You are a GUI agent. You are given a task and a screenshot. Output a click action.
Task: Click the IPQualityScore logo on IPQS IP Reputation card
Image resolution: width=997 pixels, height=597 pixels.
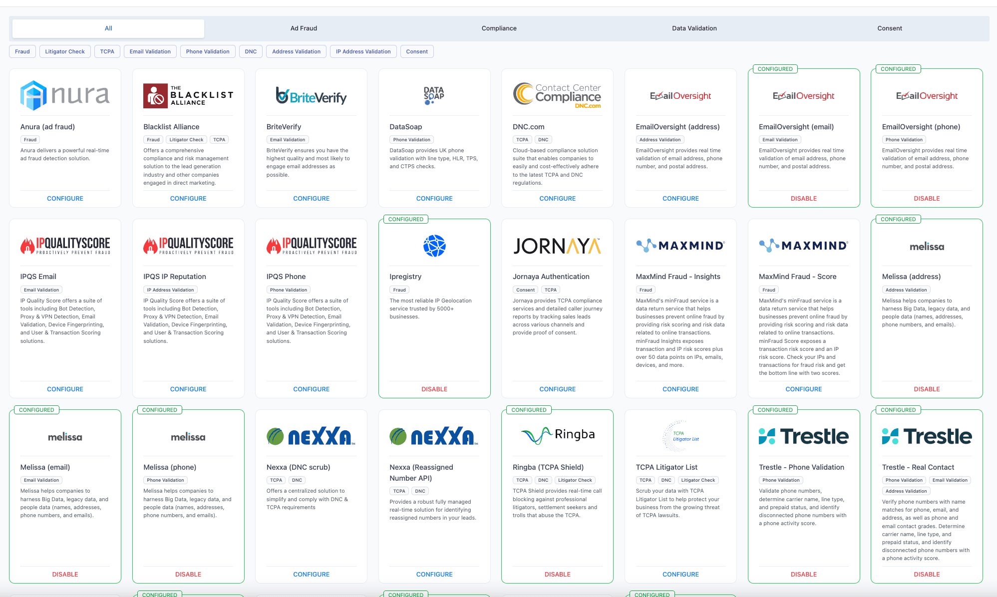point(188,246)
